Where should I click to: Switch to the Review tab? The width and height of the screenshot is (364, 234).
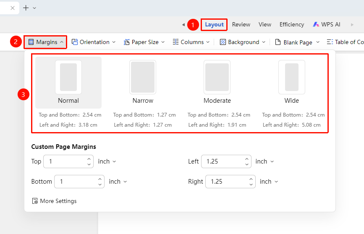(x=241, y=25)
